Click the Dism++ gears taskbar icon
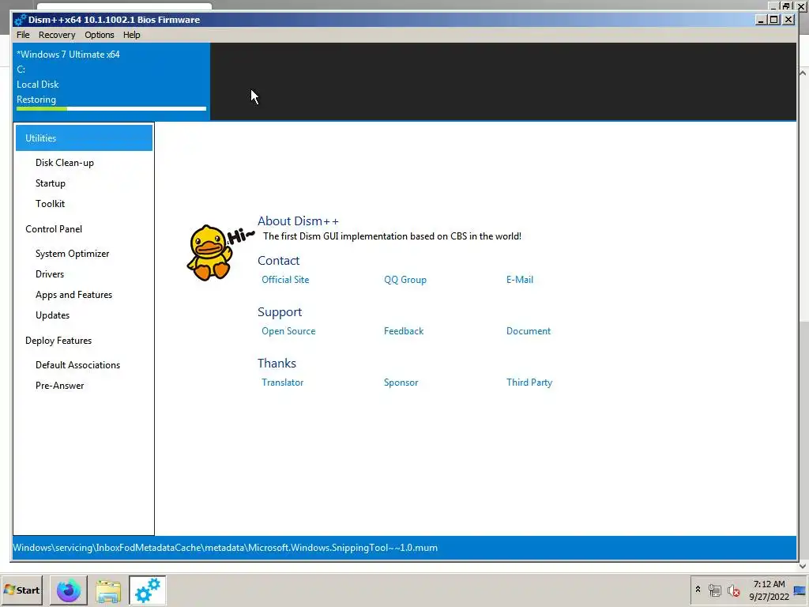 coord(148,590)
